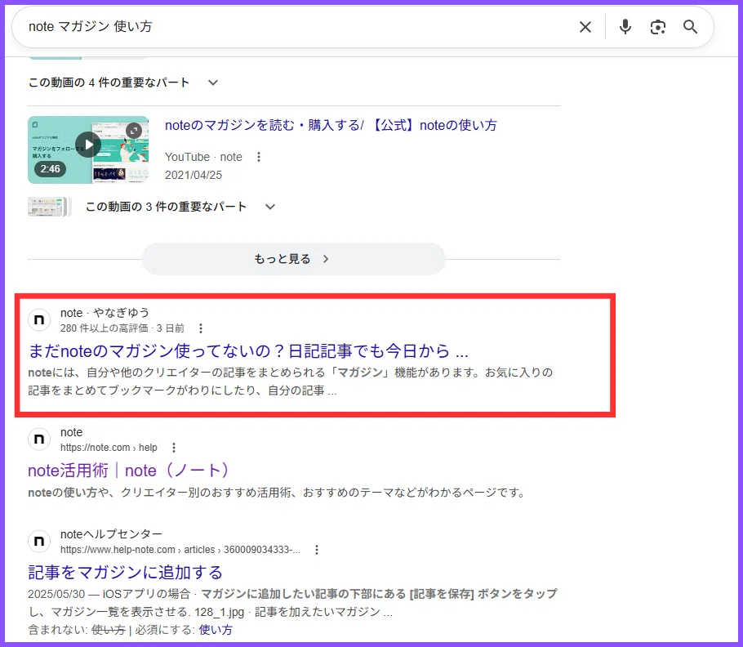Click the '280 件以上の高評価' text

[x=105, y=328]
